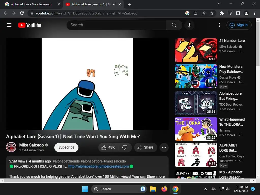The width and height of the screenshot is (260, 195).
Task: Click the taskbar Search box
Action: (119, 189)
